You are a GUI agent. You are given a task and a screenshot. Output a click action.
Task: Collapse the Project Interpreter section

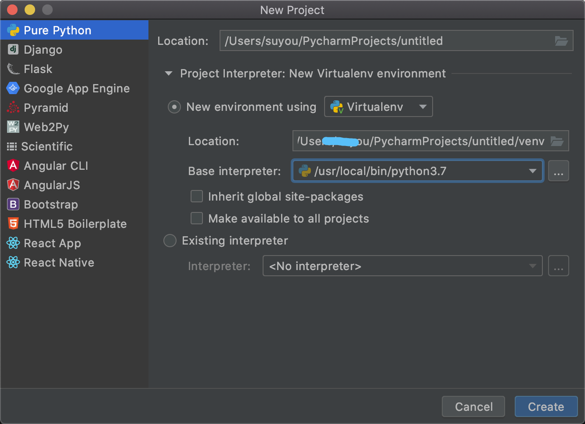(x=169, y=73)
